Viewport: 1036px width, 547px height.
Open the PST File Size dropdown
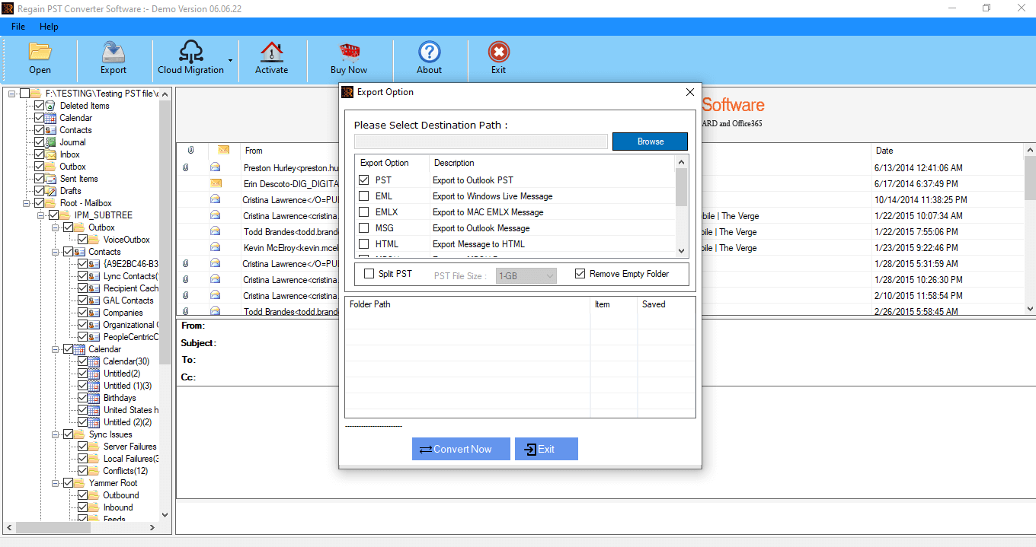tap(526, 275)
